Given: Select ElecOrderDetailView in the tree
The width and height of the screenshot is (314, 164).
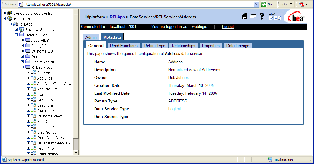Looking at the screenshot, I should [x=54, y=127].
